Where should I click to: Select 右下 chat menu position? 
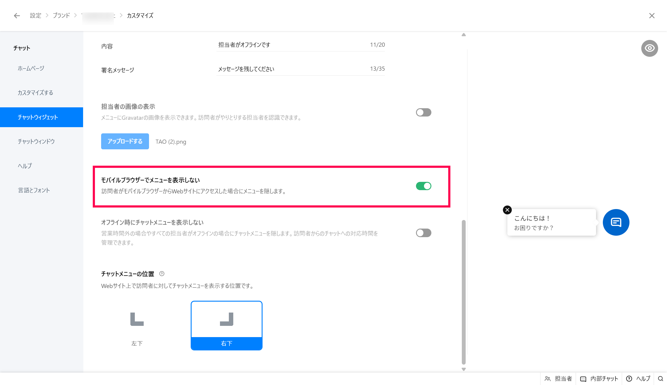tap(226, 326)
